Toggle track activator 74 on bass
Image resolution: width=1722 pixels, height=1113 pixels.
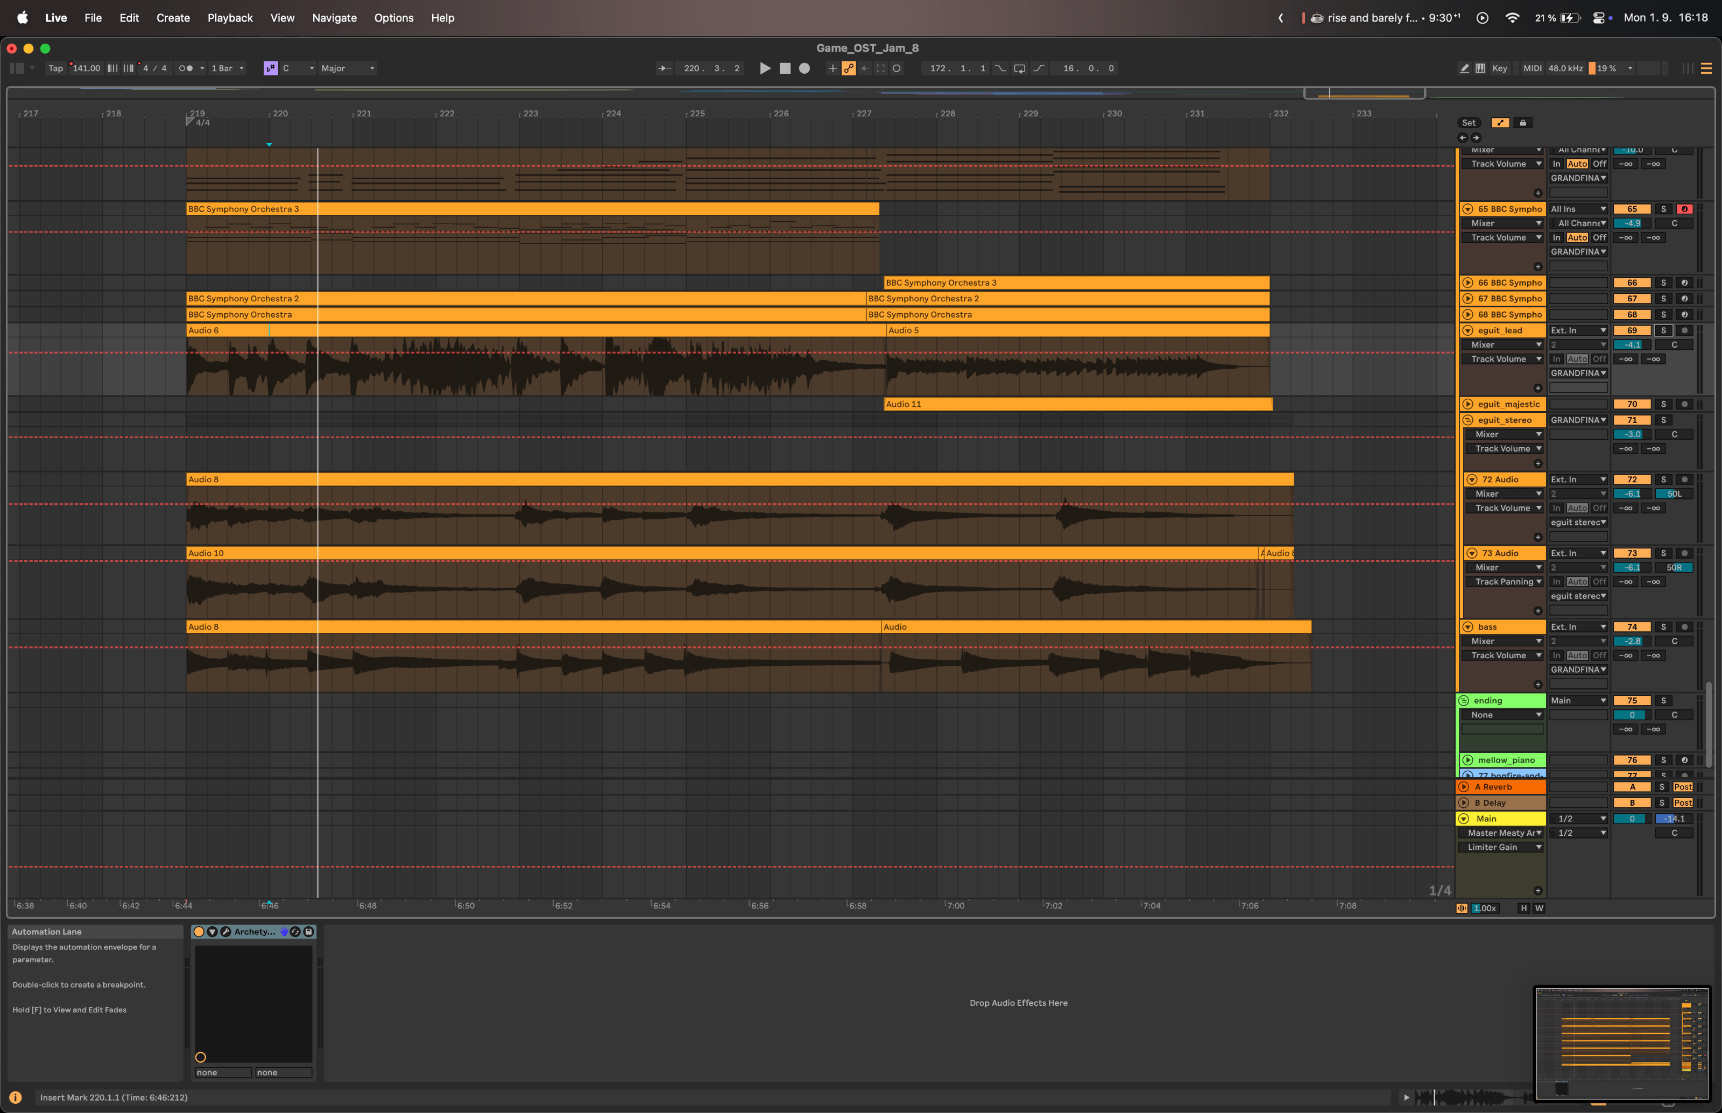tap(1632, 626)
